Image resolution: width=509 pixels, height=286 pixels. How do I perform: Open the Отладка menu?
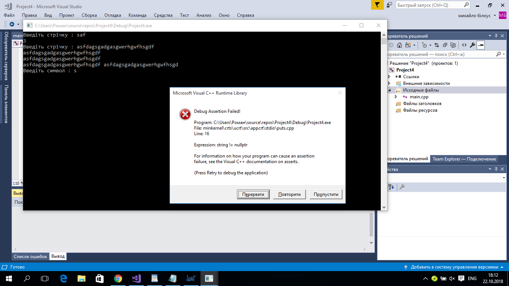point(113,15)
